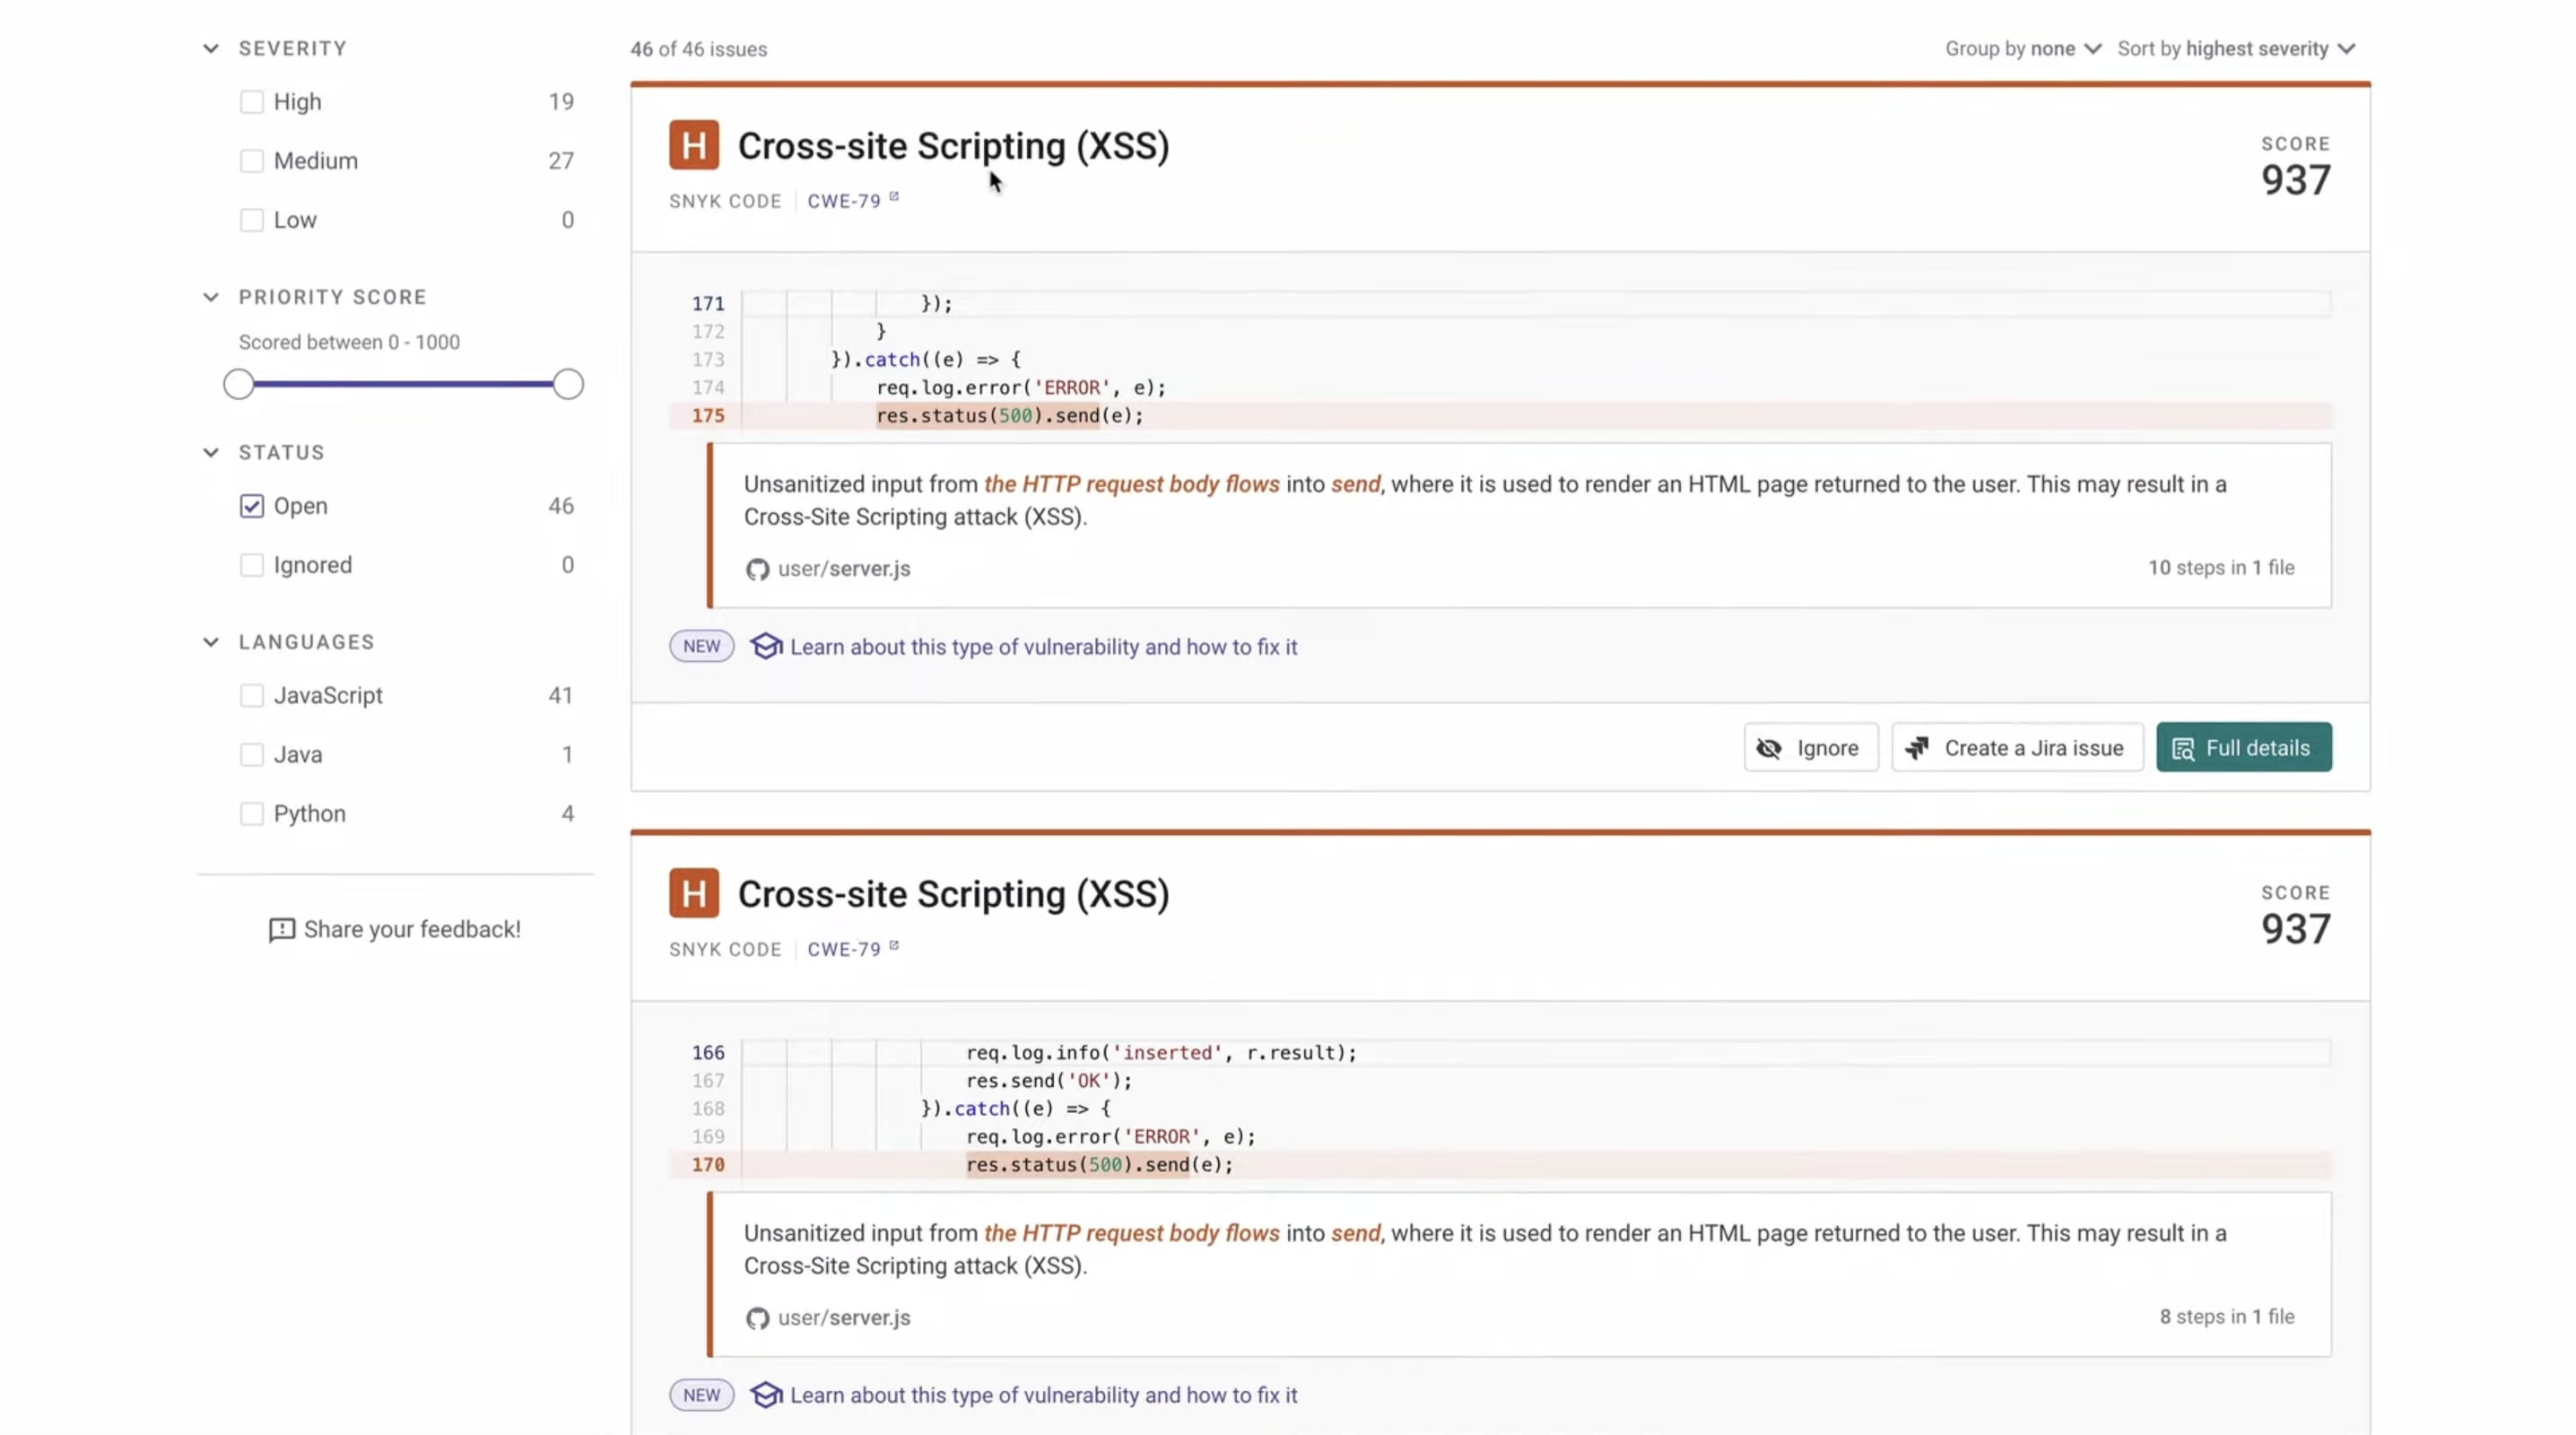Click code line 174 req.log.error
The height and width of the screenshot is (1435, 2576).
point(1020,387)
